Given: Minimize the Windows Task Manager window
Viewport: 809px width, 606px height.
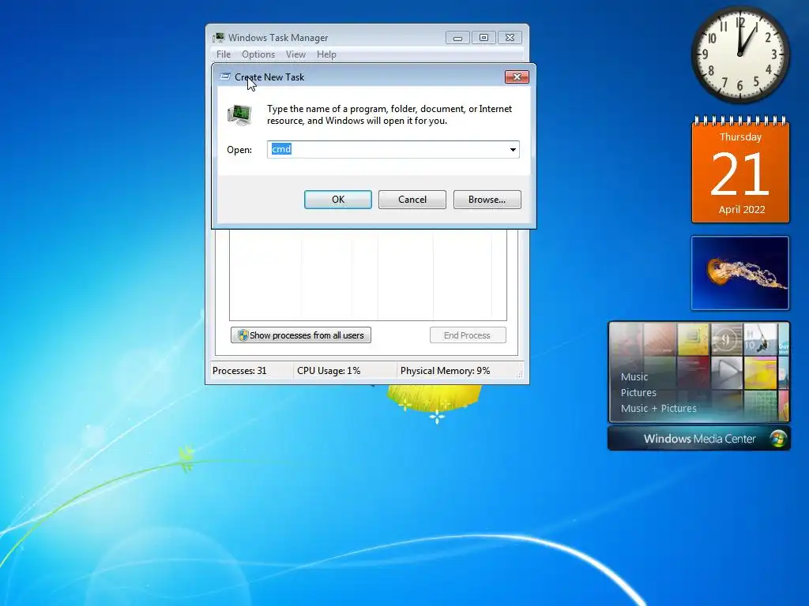Looking at the screenshot, I should click(457, 38).
